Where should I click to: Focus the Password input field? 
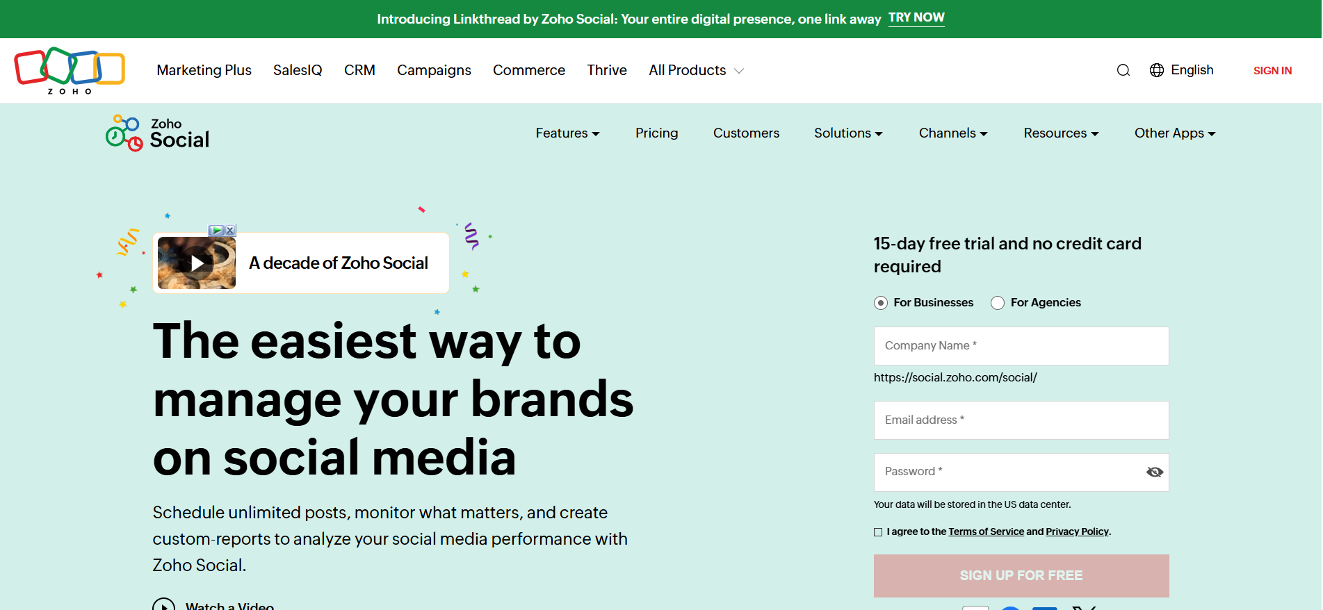(x=1021, y=472)
